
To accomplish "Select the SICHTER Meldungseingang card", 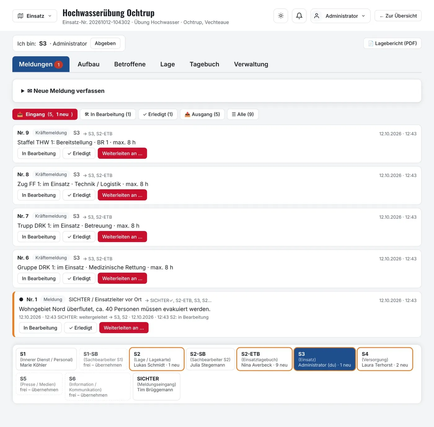I will (x=157, y=386).
